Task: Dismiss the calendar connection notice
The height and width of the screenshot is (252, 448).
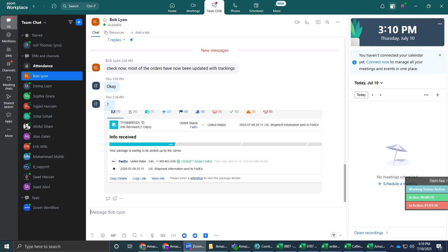Action: coord(440,55)
